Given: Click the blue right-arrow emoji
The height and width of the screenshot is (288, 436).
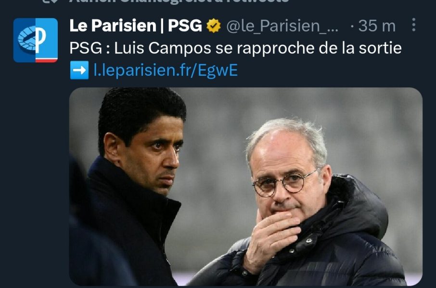Looking at the screenshot, I should click(79, 70).
